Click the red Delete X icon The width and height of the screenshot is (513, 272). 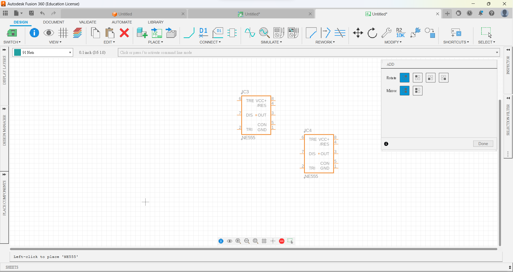[x=124, y=33]
